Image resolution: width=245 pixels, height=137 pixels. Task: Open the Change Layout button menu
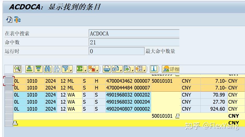pos(141,69)
